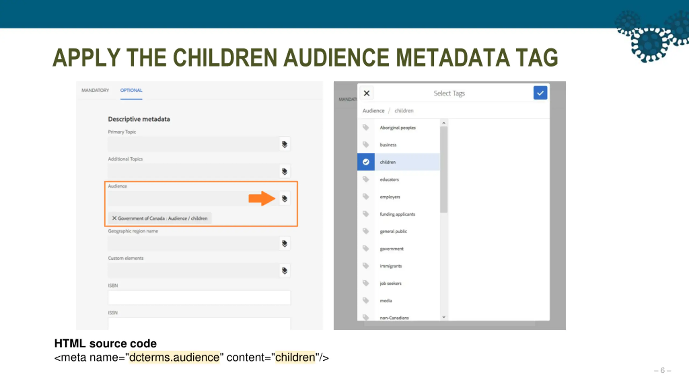Viewport: 689px width, 387px height.
Task: Choose the employers tag row
Action: point(399,196)
